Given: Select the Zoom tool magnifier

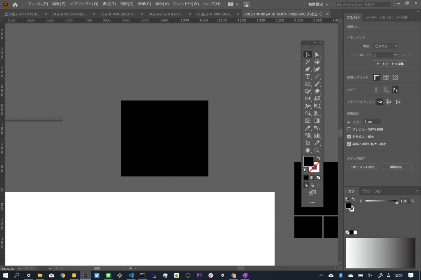Looking at the screenshot, I should pos(317,150).
